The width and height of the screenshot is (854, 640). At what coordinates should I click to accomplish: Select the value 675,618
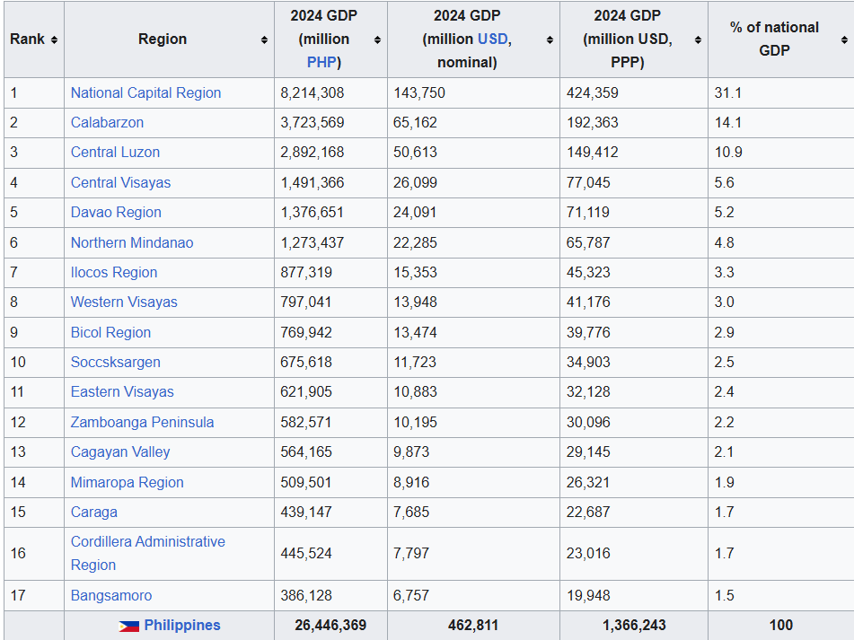306,362
